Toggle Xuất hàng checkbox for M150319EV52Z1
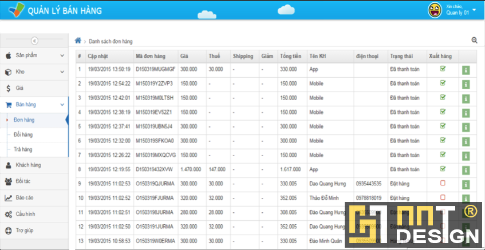This screenshot has width=485, height=250. (443, 111)
